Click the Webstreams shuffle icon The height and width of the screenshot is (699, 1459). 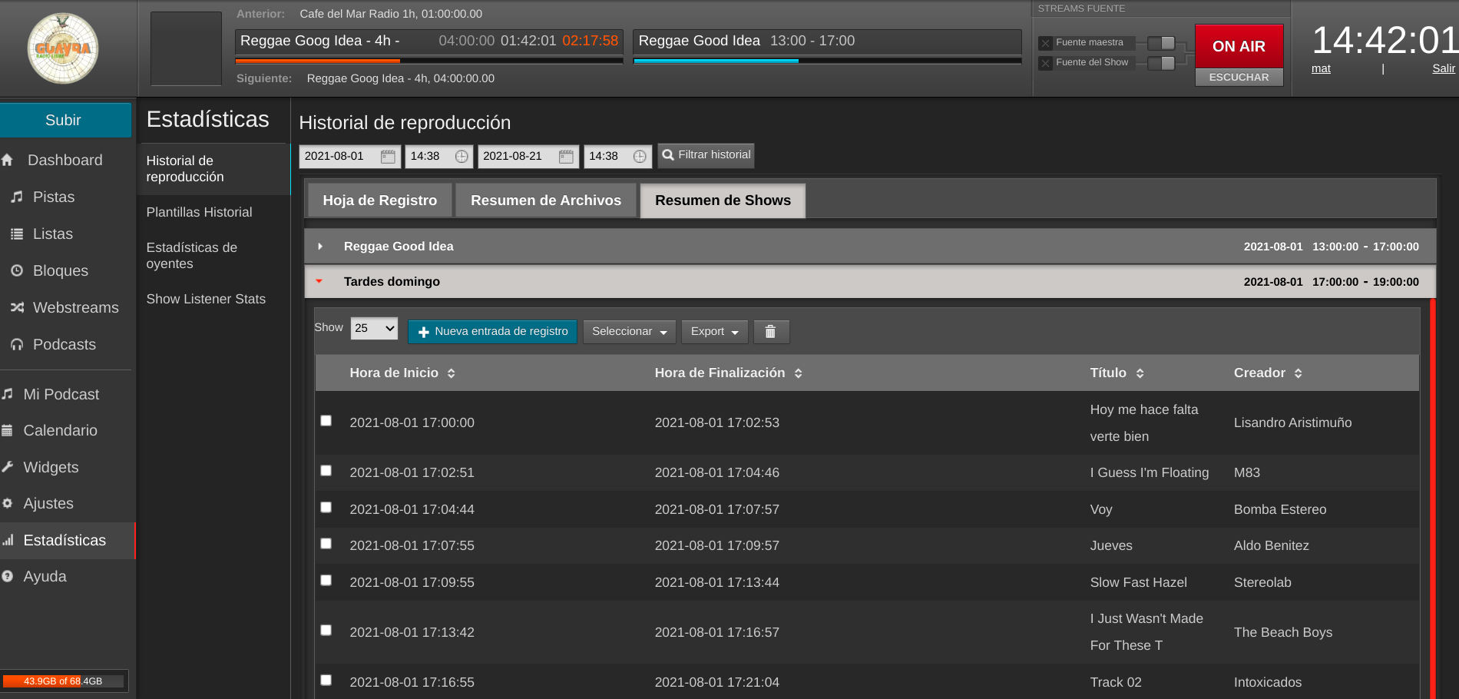click(17, 307)
